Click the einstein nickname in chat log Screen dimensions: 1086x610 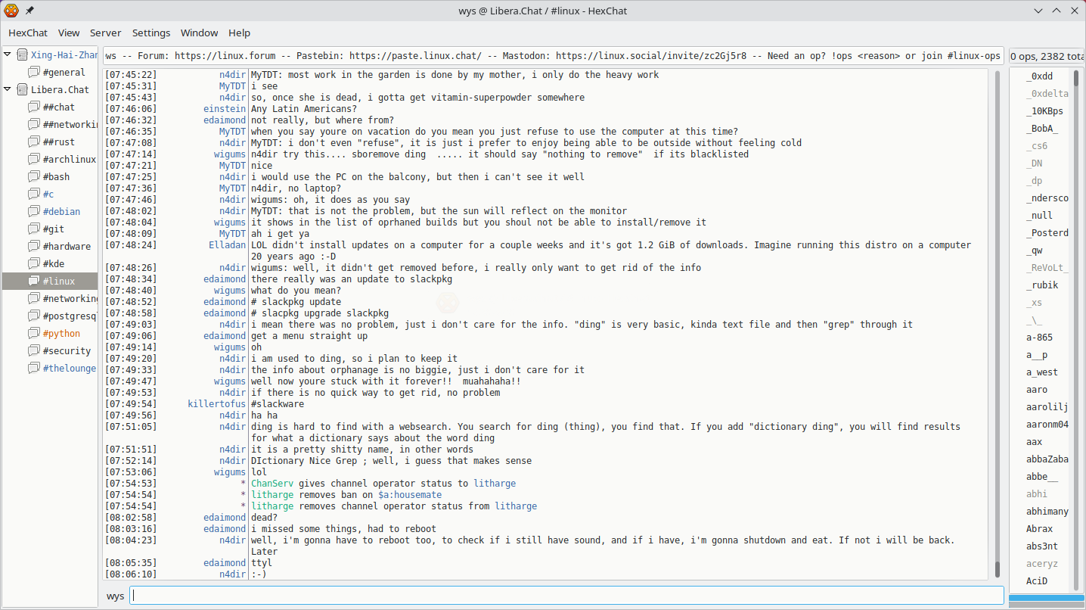pos(225,109)
